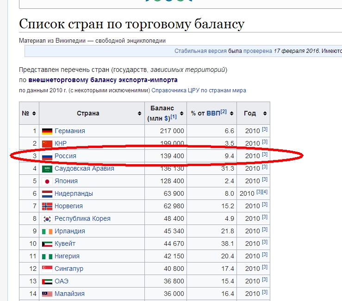Screen dimensions: 342x301
Task: Open footnote [3] in Малайзия row
Action: pyautogui.click(x=265, y=292)
